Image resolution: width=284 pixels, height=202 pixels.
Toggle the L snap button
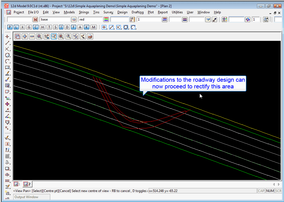pos(16,27)
